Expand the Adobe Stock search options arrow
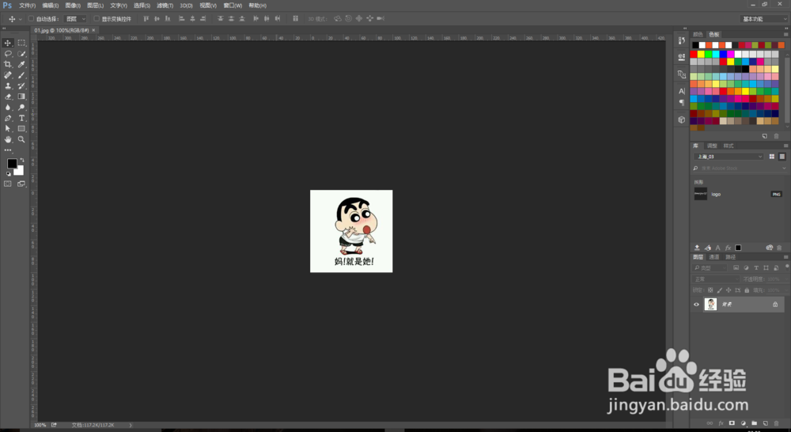This screenshot has height=432, width=791. 784,168
